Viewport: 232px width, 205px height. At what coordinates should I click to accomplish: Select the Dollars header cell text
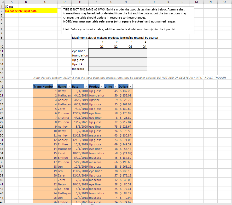click(124, 87)
